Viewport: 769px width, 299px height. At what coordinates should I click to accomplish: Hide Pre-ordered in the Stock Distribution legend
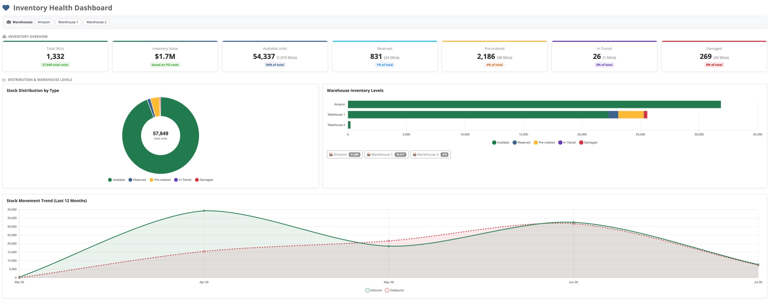[160, 180]
